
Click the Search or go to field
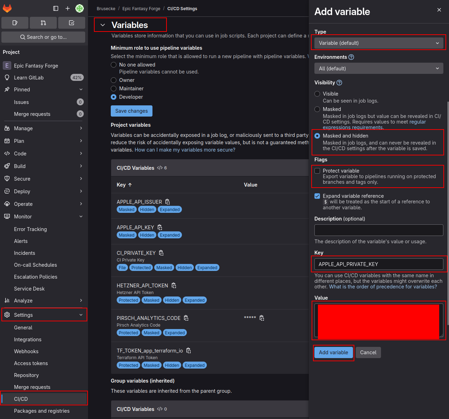[43, 37]
